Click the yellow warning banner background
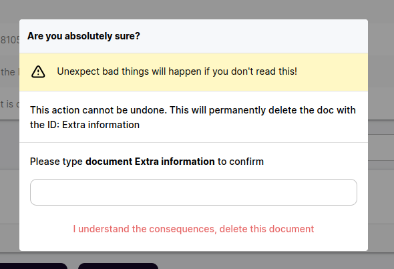This screenshot has height=269, width=394. pyautogui.click(x=332, y=72)
